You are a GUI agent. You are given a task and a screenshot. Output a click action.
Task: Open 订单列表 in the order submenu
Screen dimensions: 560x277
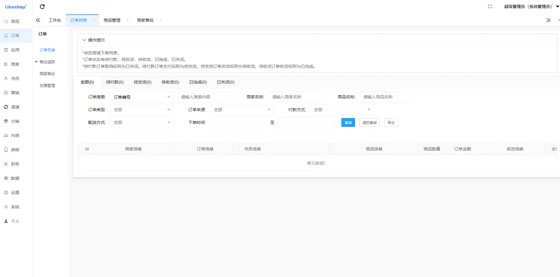pos(47,50)
